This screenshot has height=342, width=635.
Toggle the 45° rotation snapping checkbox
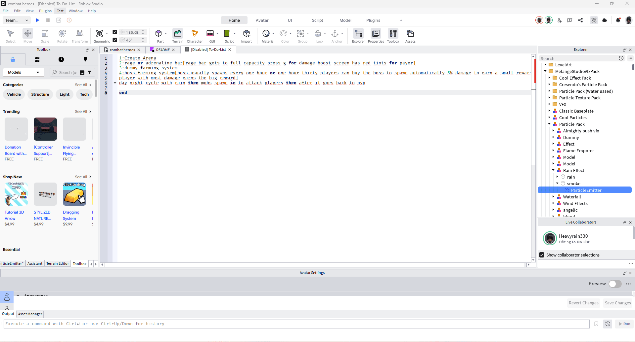115,40
